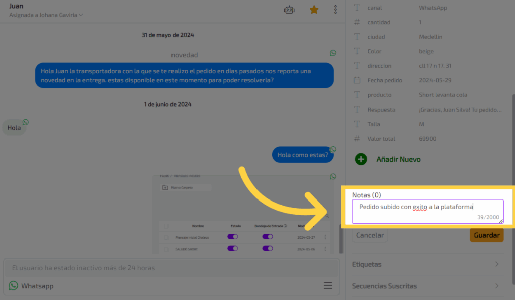Toggle Estado switch for SALUDO SHORT row

(x=233, y=248)
